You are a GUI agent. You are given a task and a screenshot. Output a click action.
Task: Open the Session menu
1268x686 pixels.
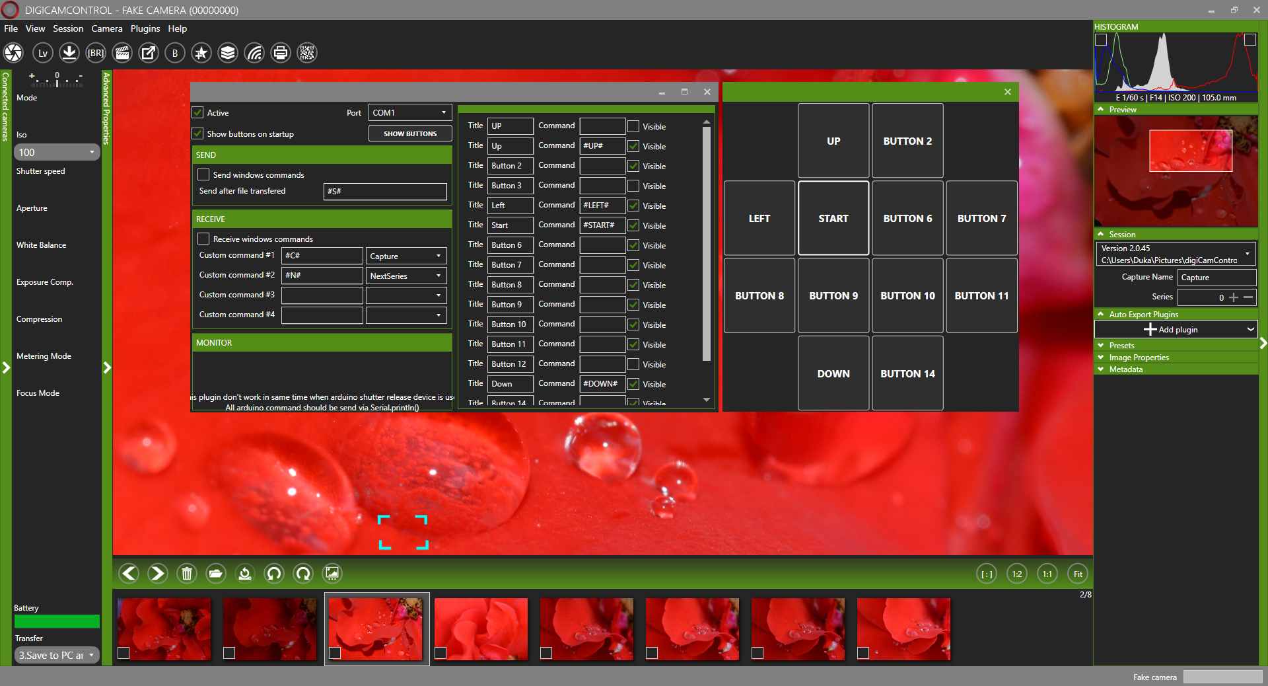point(67,28)
